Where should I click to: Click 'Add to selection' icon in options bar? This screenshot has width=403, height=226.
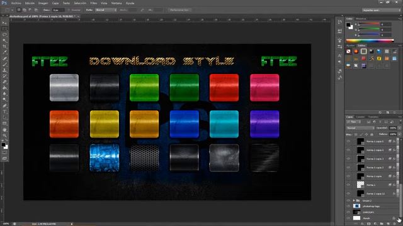click(25, 10)
